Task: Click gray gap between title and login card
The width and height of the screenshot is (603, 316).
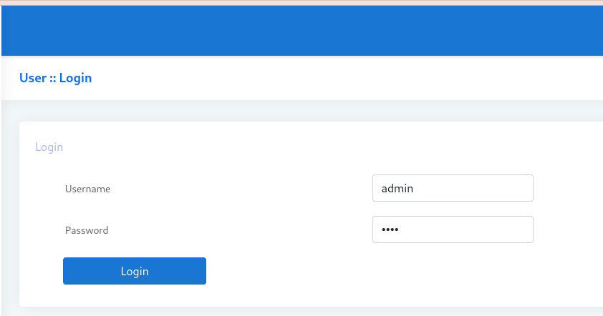Action: click(301, 111)
